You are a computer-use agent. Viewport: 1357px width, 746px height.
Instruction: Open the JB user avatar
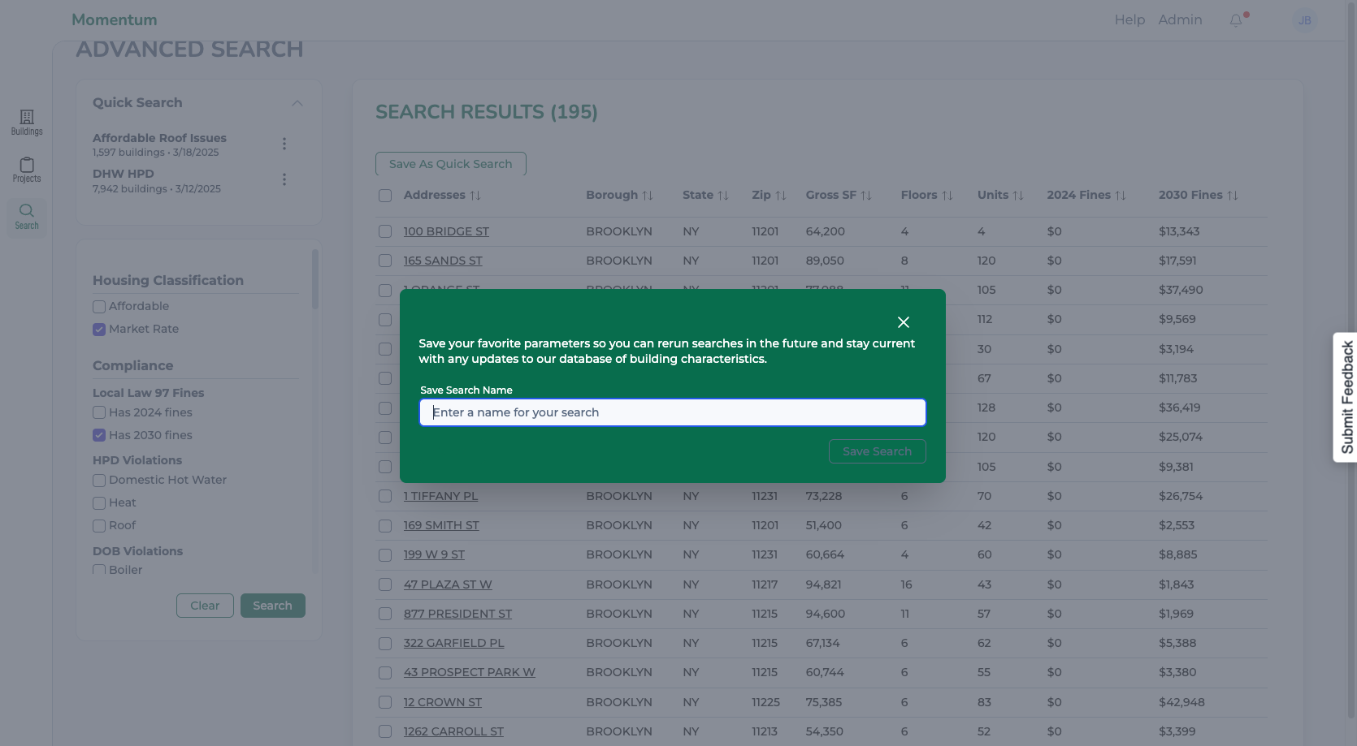[1304, 20]
